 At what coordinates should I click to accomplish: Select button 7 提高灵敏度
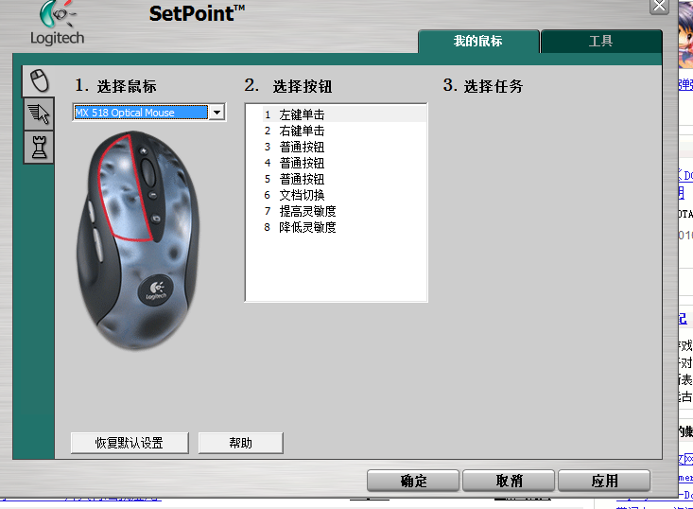(344, 211)
